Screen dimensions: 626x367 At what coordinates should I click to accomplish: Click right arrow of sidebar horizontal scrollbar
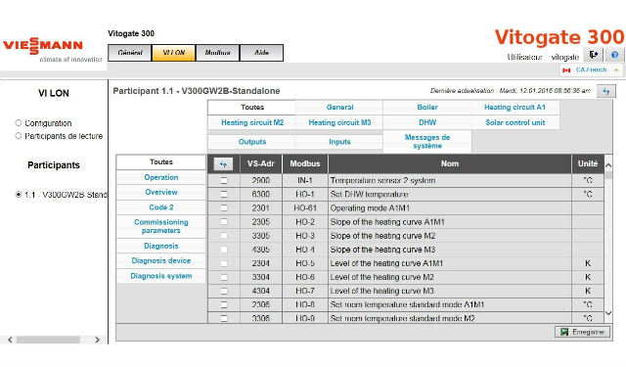point(97,340)
